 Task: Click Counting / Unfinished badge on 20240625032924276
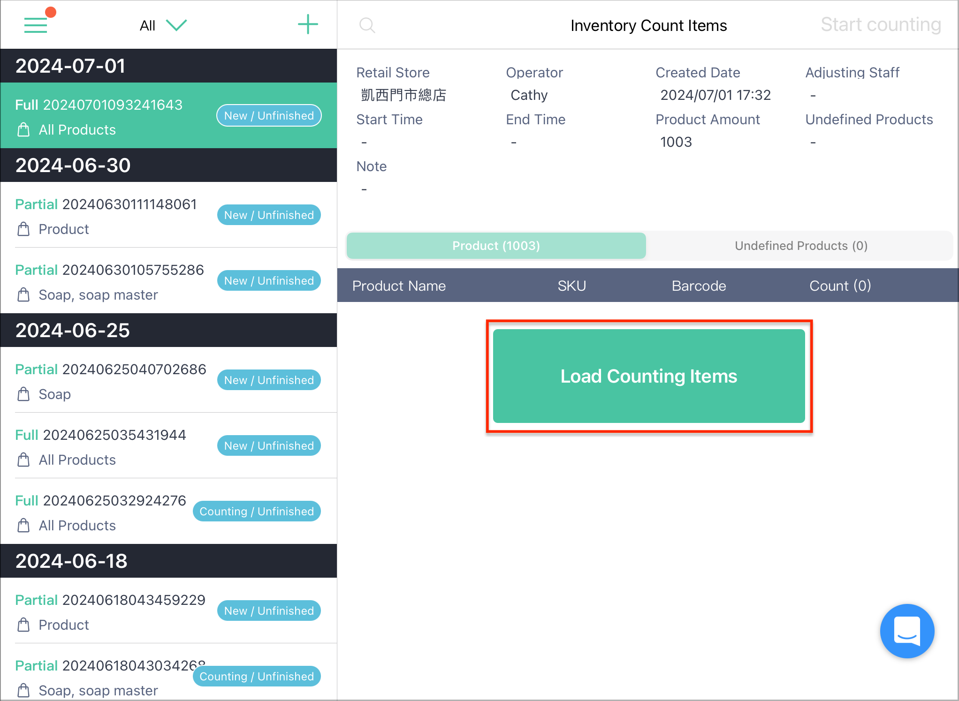point(257,511)
